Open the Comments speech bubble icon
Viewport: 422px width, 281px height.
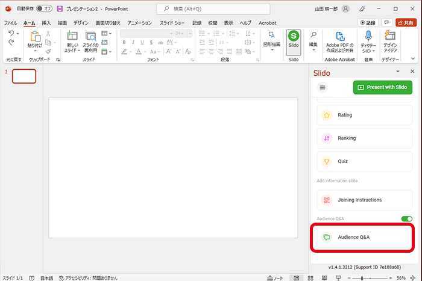coord(386,23)
